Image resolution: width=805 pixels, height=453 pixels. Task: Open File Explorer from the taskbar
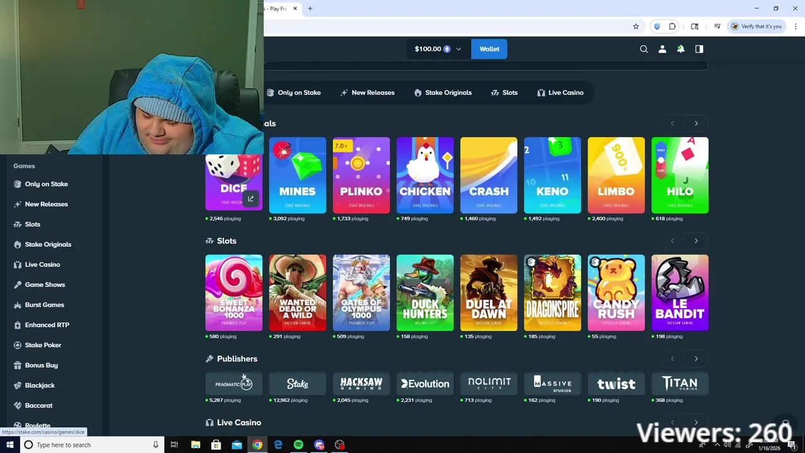pyautogui.click(x=196, y=445)
